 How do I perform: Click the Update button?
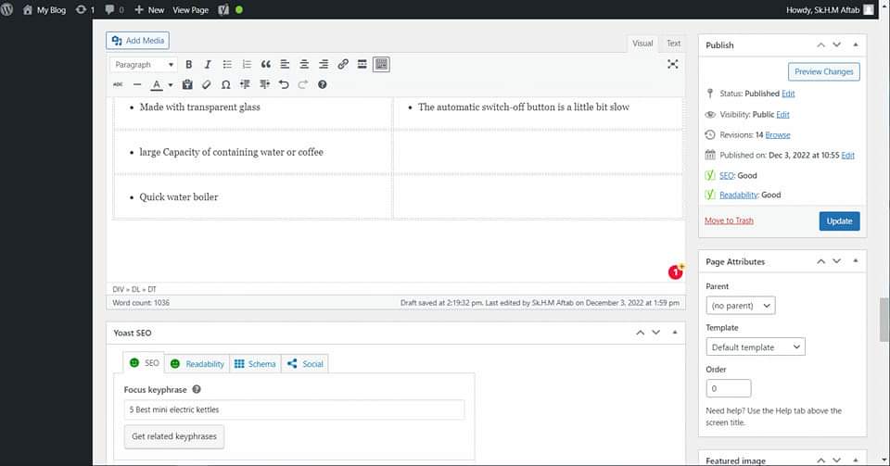[x=839, y=220]
